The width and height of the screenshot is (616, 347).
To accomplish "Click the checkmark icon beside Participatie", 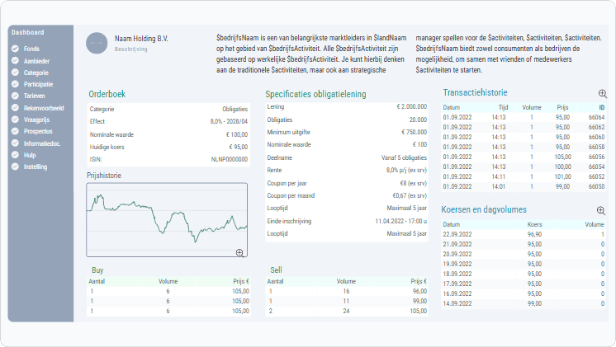I will coord(15,84).
